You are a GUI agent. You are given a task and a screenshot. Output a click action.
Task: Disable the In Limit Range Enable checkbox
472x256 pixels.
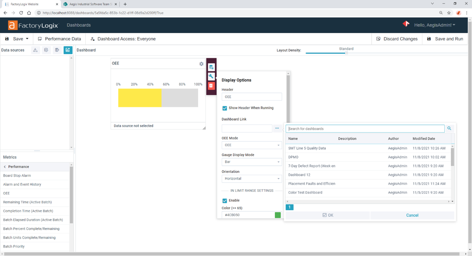click(225, 201)
